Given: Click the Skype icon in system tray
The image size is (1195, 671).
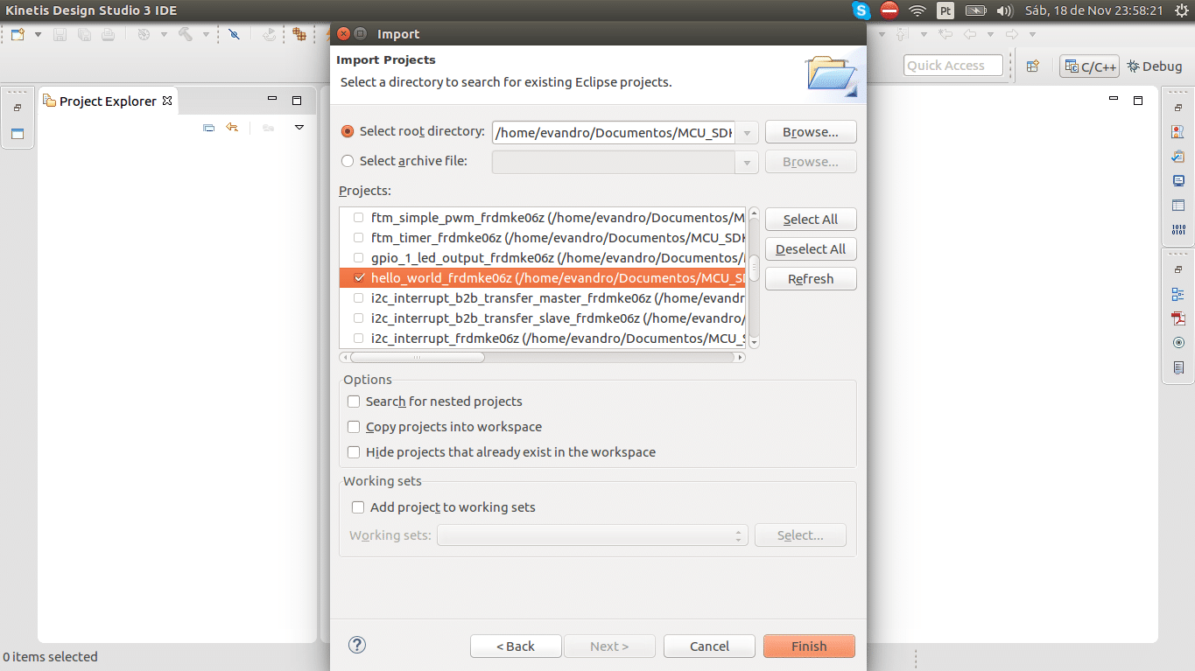Looking at the screenshot, I should (862, 10).
